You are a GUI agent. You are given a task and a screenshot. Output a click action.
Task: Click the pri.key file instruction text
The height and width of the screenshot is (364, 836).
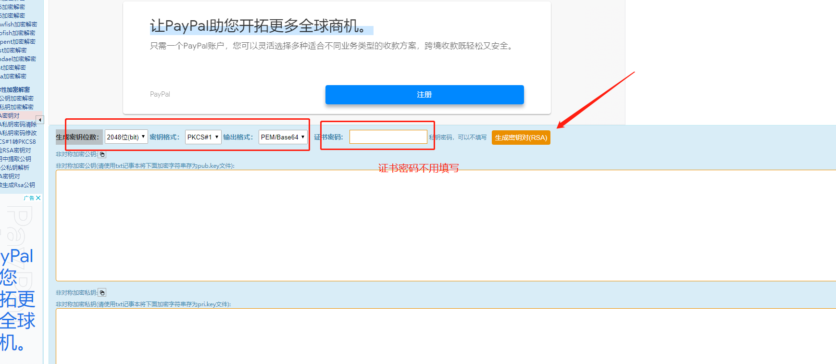point(143,304)
